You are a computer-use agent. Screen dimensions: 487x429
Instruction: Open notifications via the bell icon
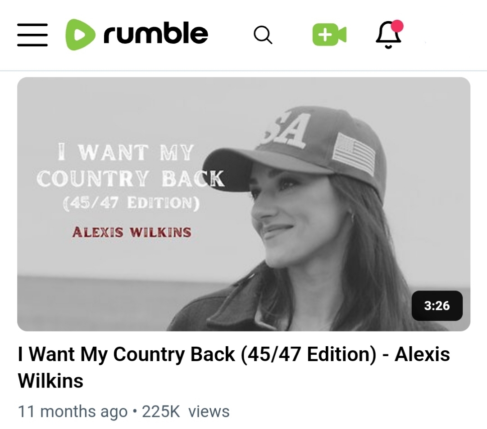[388, 35]
